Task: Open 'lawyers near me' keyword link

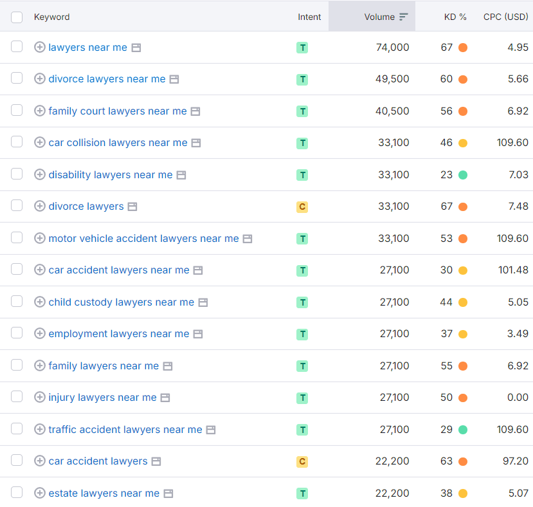Action: [x=87, y=48]
